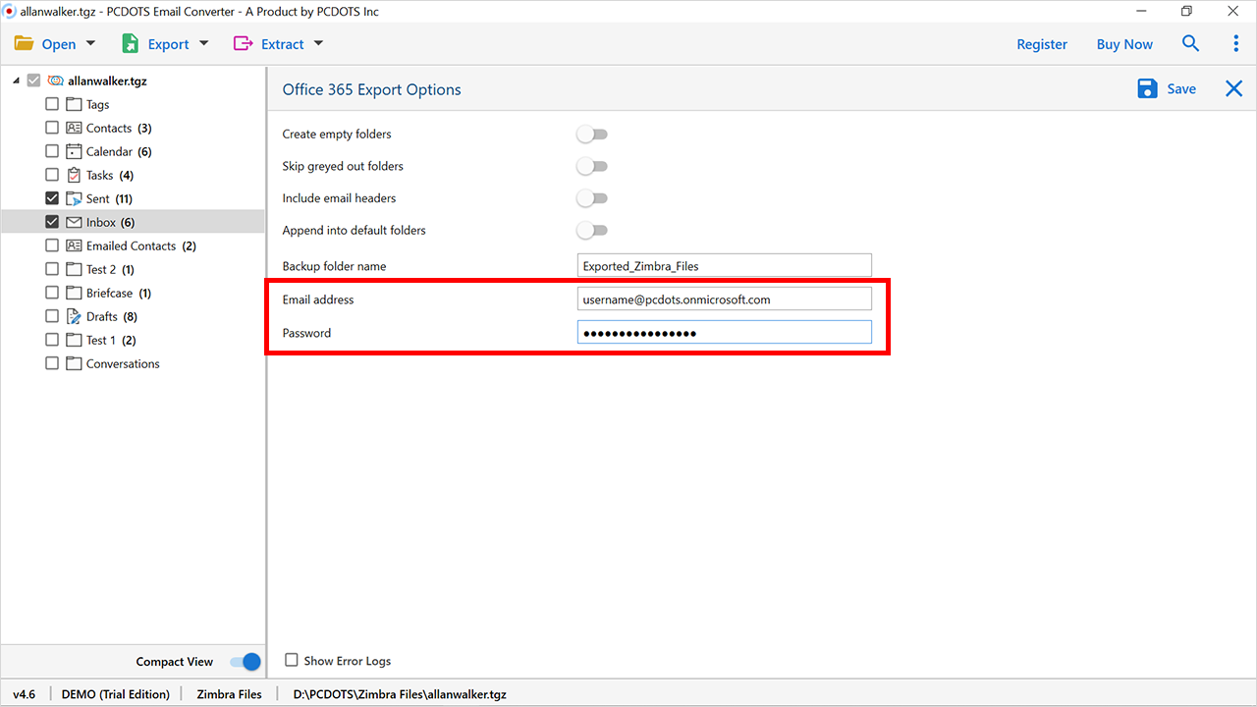Click the Zimbra Files status bar entry
1257x707 pixels.
tap(229, 693)
